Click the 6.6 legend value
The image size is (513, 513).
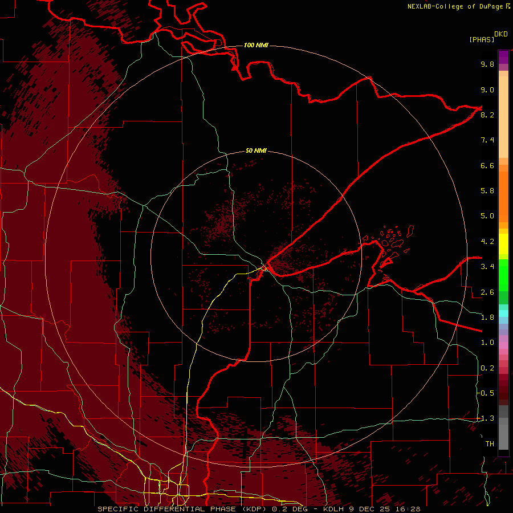click(x=487, y=165)
